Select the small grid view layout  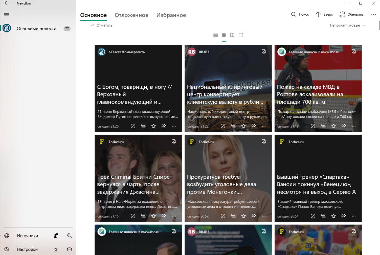[224, 35]
